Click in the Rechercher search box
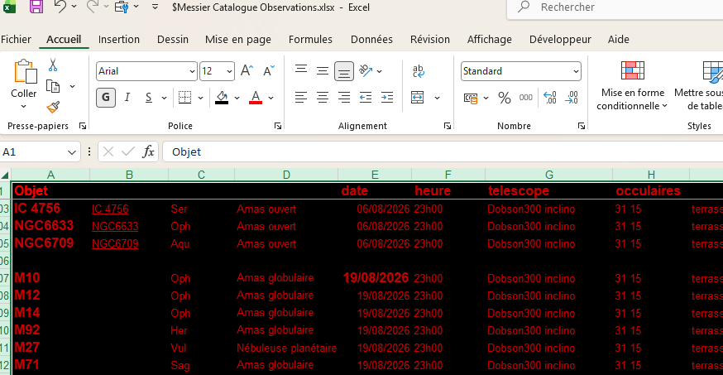This screenshot has width=723, height=375. 615,7
